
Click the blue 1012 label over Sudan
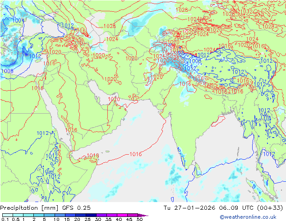click(x=43, y=134)
